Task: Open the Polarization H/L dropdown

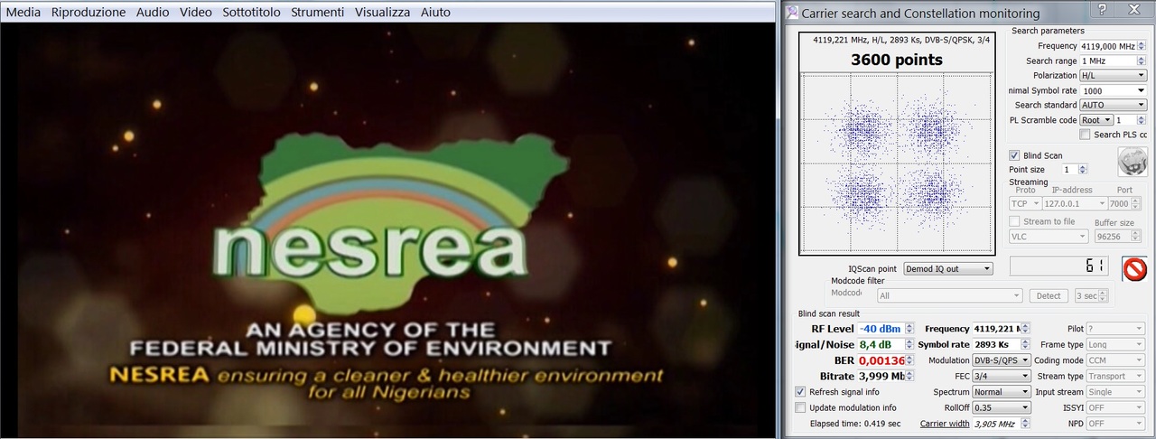Action: [1114, 76]
